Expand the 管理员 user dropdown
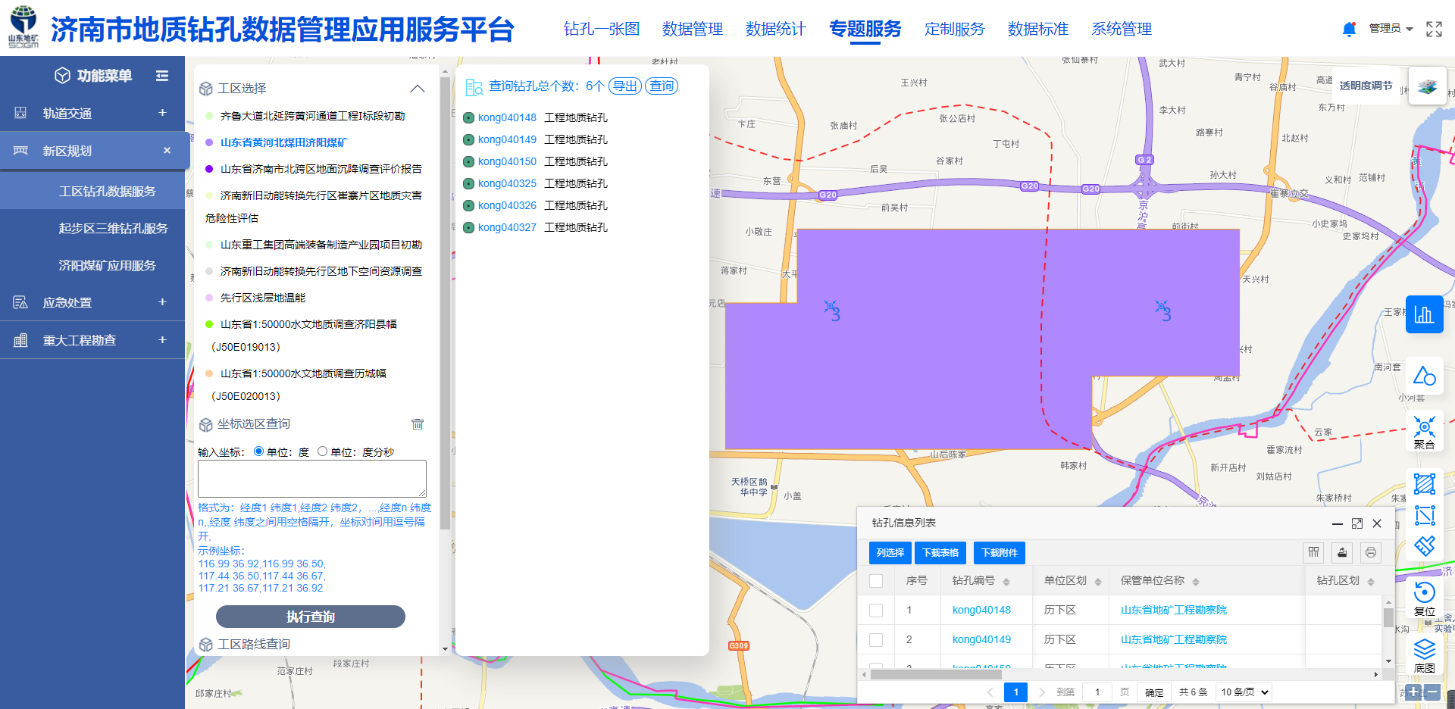Image resolution: width=1455 pixels, height=709 pixels. (1391, 29)
